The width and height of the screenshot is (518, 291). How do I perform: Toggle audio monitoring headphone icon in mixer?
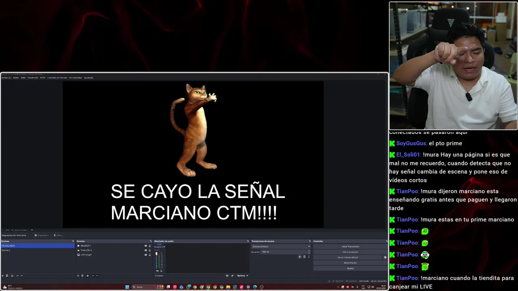click(161, 271)
